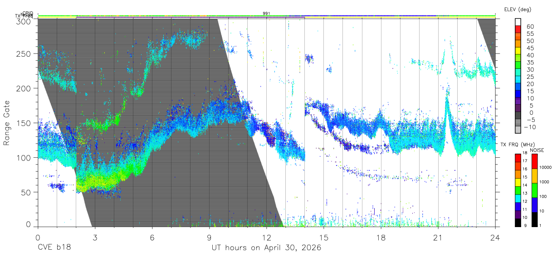Screen dimensions: 557x257
Task: Select the blue swatch in the NOISE legend
Action: click(534, 204)
